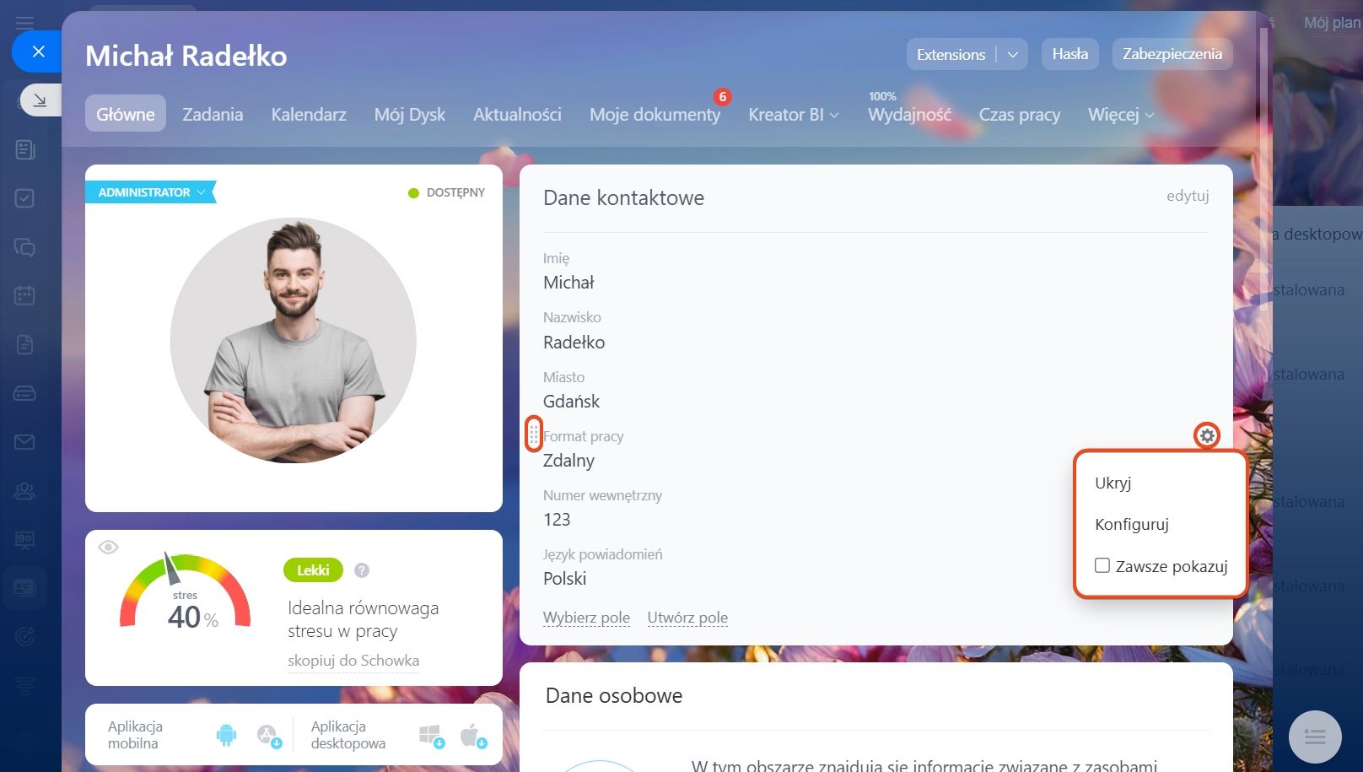
Task: Open the Drive icon in left sidebar
Action: 25,393
